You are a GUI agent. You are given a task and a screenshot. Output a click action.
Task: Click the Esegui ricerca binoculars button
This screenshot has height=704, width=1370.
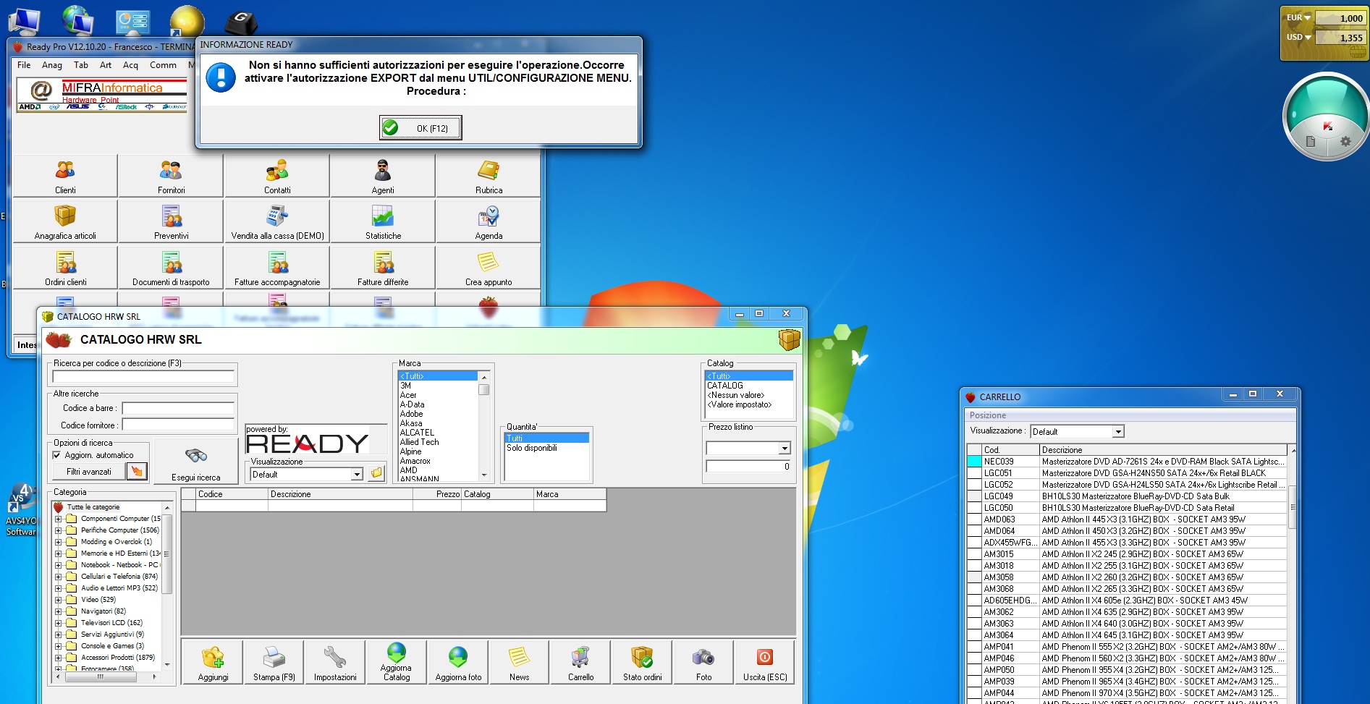[196, 462]
